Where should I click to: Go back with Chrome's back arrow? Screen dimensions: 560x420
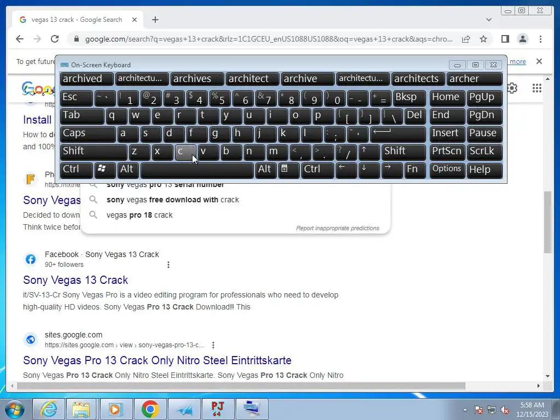(20, 39)
